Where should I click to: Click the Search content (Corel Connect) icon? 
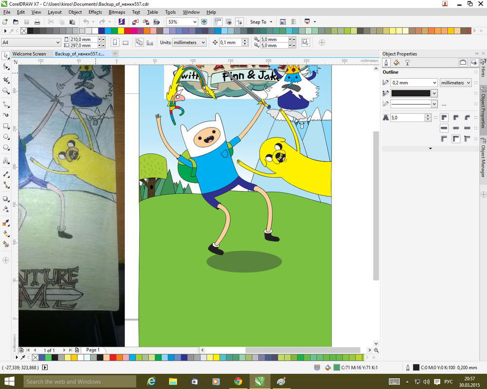click(x=121, y=22)
